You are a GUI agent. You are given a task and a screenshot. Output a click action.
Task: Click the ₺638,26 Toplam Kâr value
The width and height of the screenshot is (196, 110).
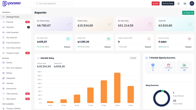pos(59,66)
